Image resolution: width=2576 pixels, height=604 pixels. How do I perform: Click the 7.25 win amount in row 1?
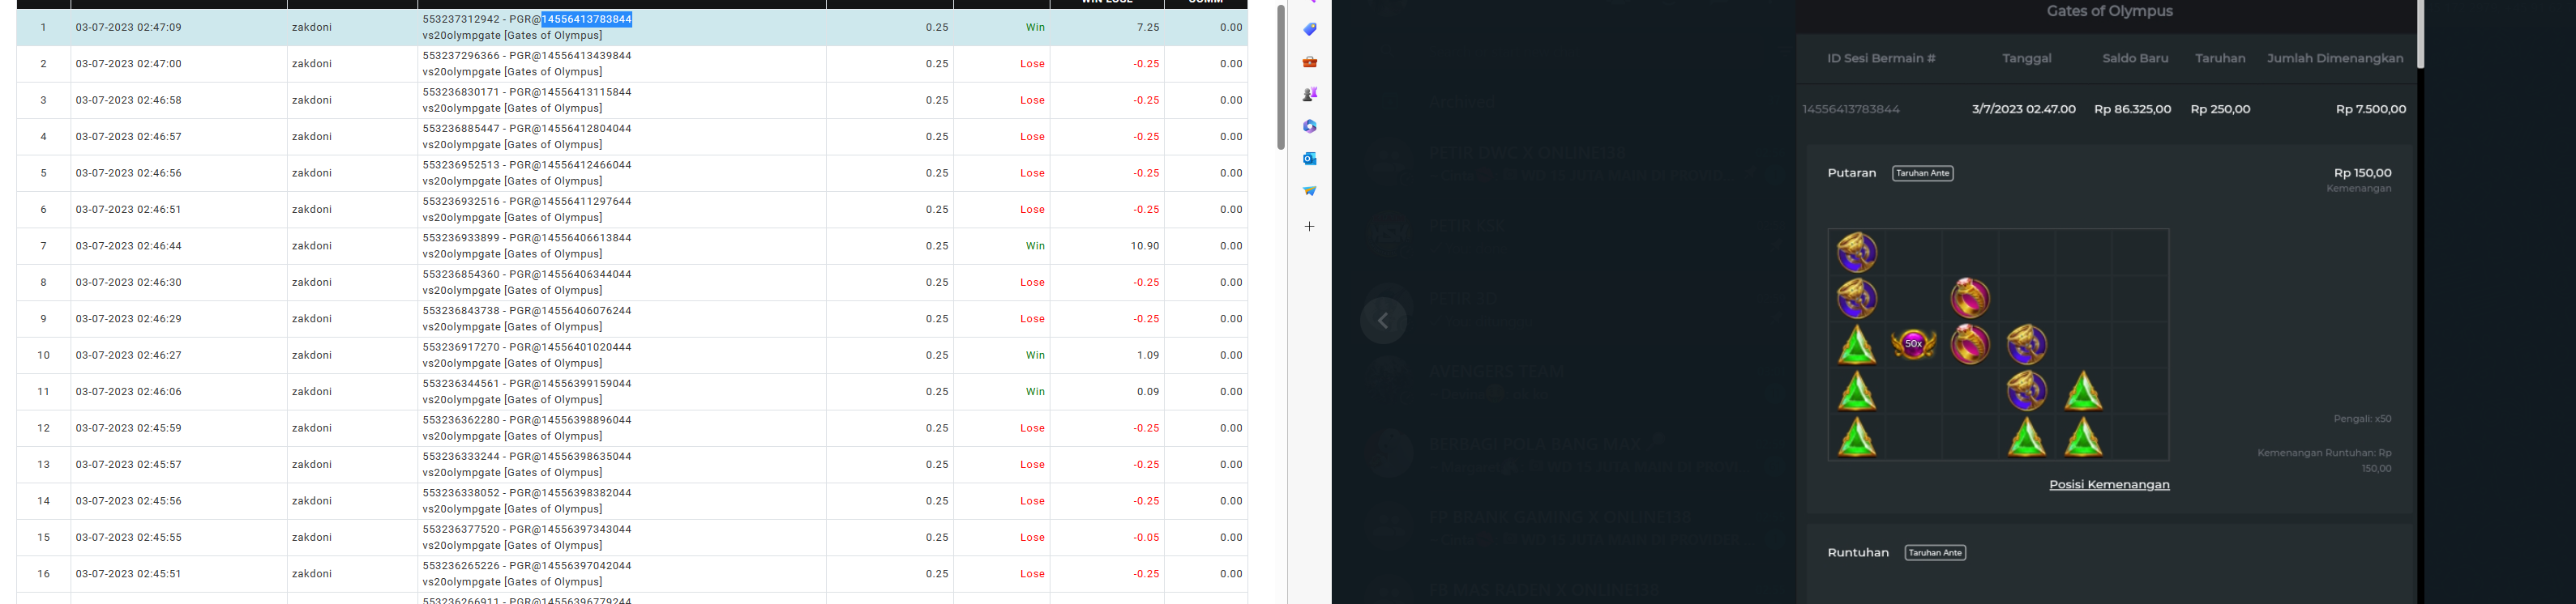(x=1148, y=27)
